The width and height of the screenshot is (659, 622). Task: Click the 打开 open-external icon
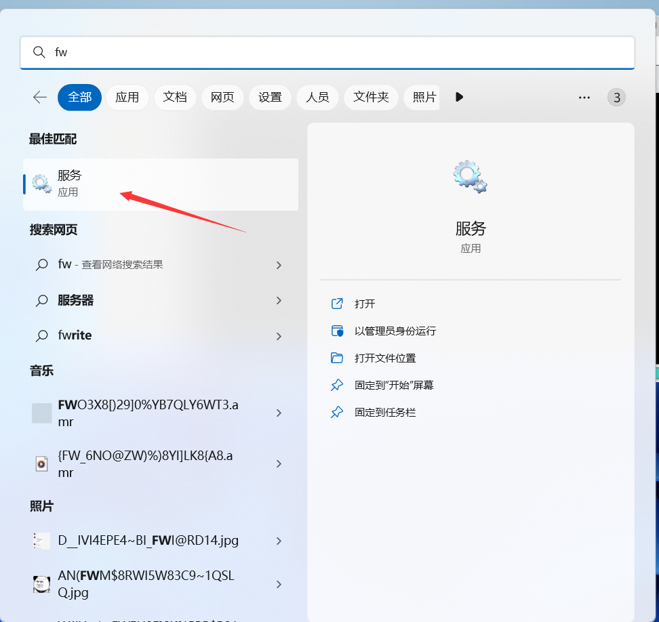[337, 304]
